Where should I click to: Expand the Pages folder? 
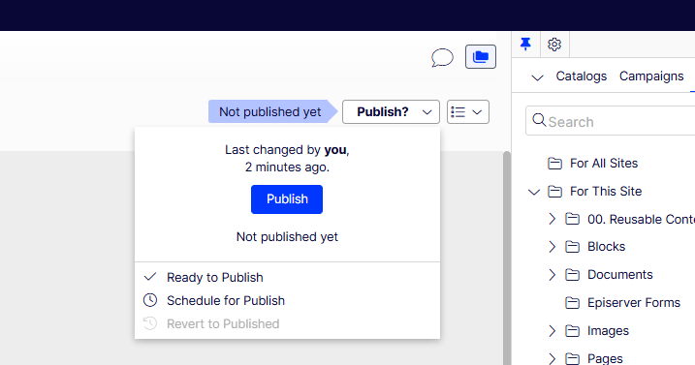552,359
